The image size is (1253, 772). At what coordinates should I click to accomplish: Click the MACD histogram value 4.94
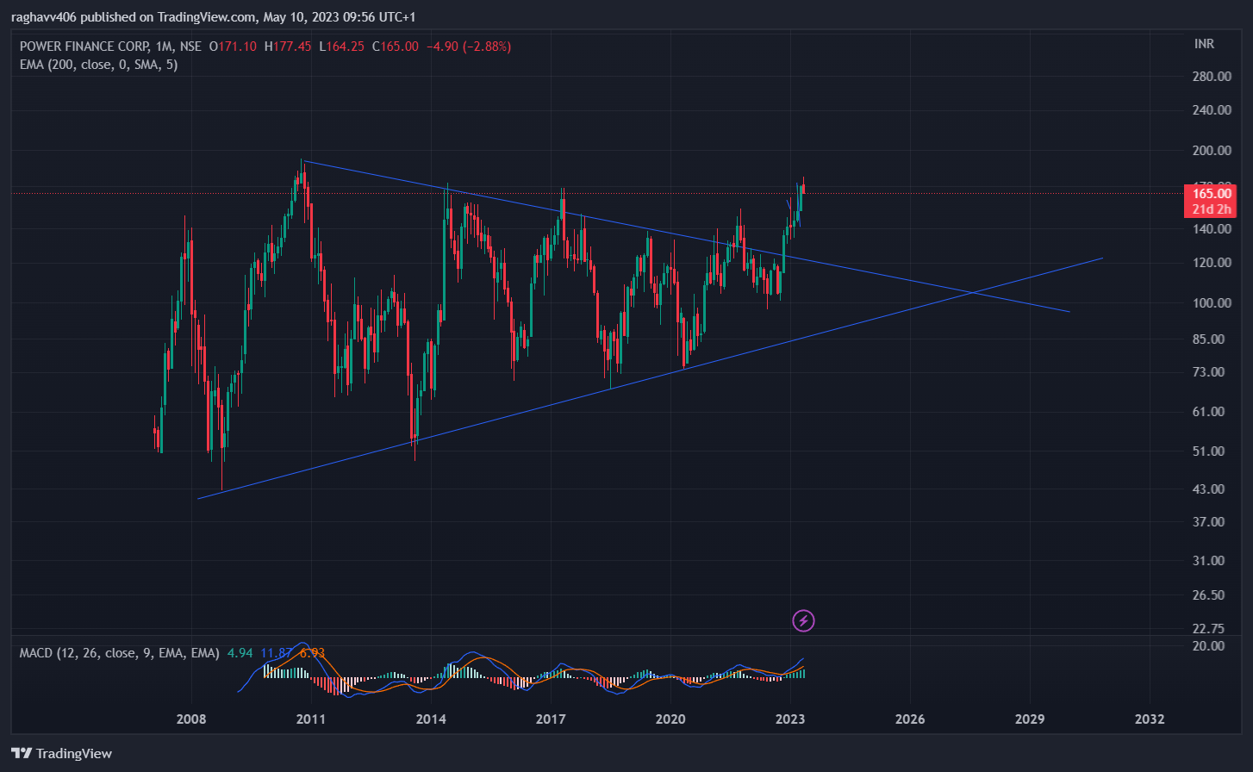240,653
